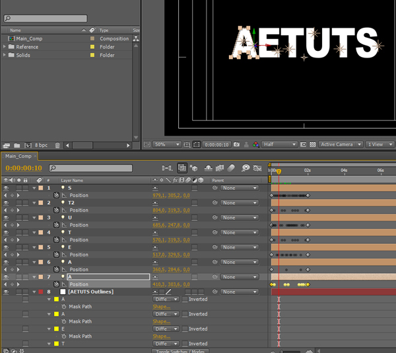Hide layer 3 U with eye icon
This screenshot has height=353, width=396.
6,217
